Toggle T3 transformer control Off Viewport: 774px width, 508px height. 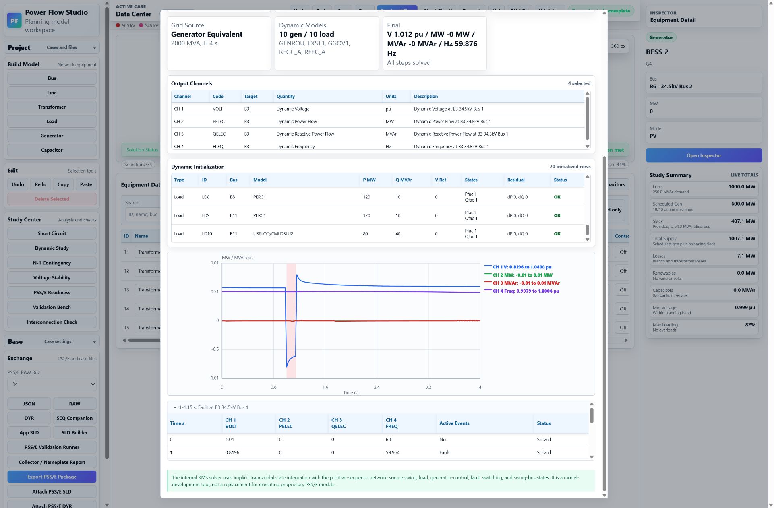[x=623, y=290]
